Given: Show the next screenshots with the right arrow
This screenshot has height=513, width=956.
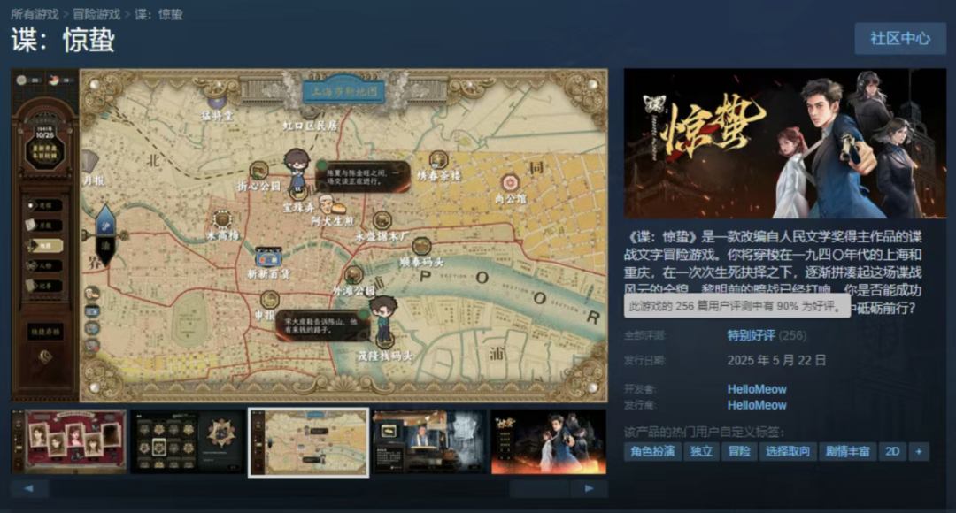Looking at the screenshot, I should pyautogui.click(x=589, y=488).
